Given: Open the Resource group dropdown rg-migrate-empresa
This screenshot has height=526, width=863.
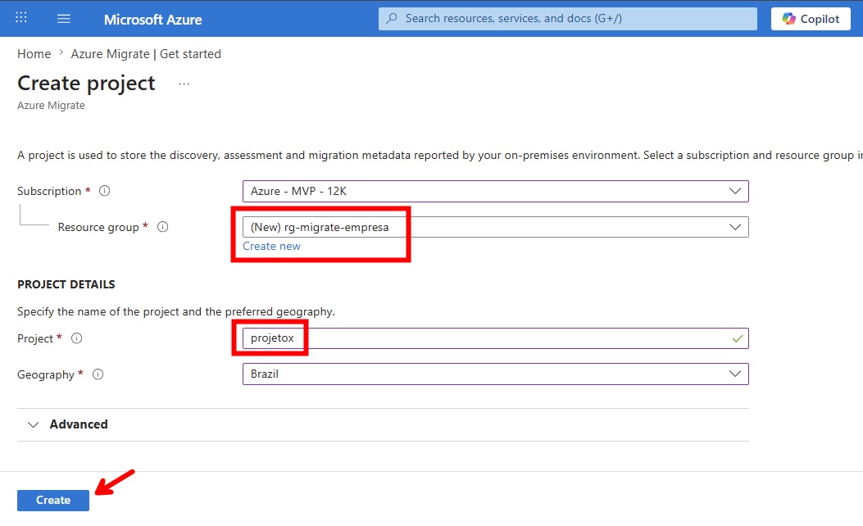Looking at the screenshot, I should pyautogui.click(x=495, y=227).
